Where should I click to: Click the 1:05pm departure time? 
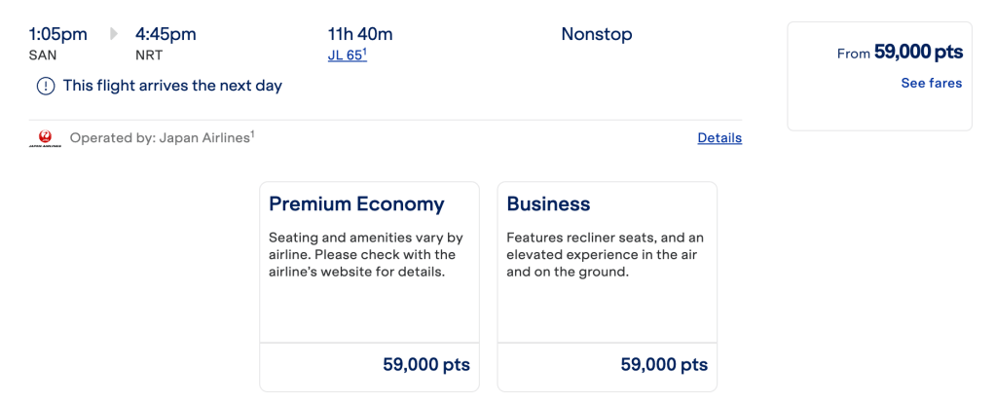pos(58,34)
